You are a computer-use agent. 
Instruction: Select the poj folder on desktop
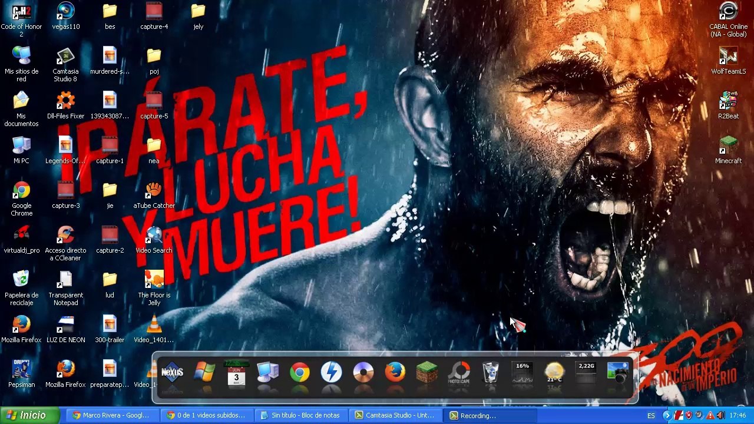coord(154,61)
